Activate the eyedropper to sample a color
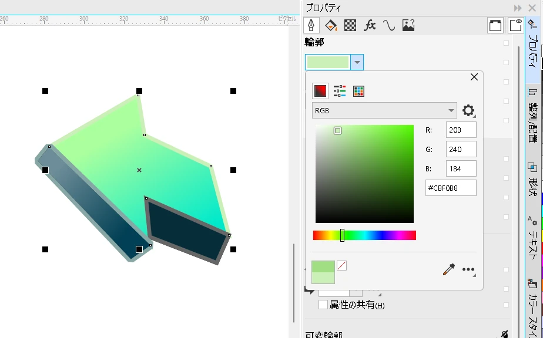 (x=447, y=269)
